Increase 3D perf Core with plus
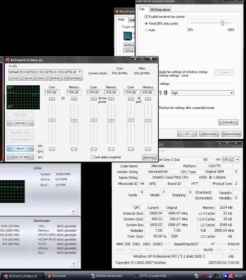 click(131, 99)
